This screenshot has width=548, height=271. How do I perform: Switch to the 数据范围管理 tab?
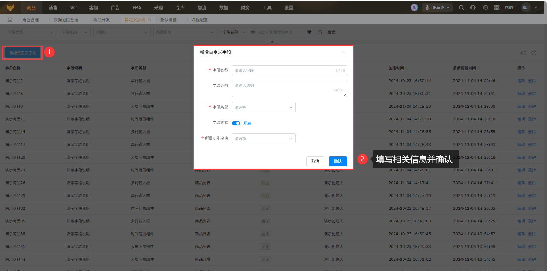(66, 20)
